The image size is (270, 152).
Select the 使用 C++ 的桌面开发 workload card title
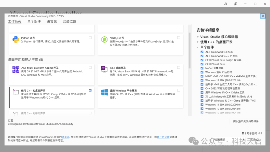coord(33,90)
